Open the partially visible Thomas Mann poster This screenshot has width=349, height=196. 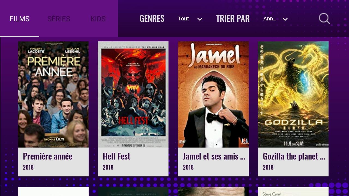point(133,192)
